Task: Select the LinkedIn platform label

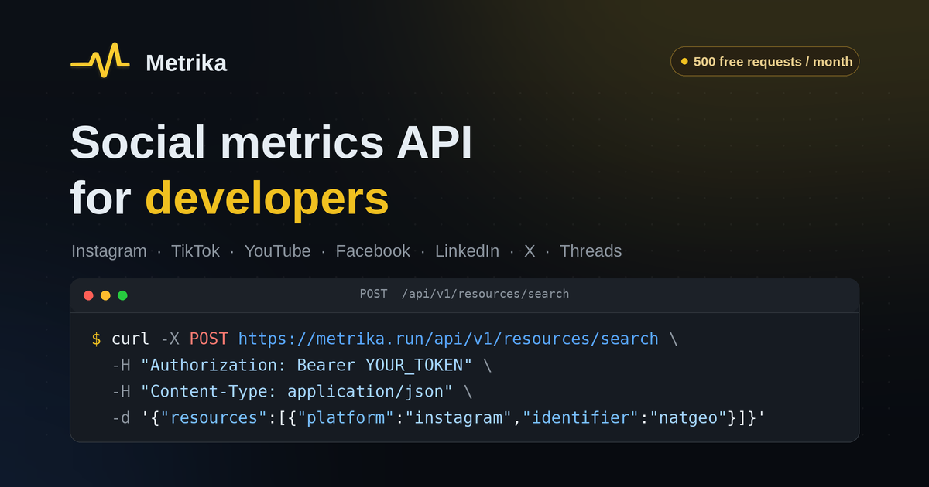Action: [467, 251]
